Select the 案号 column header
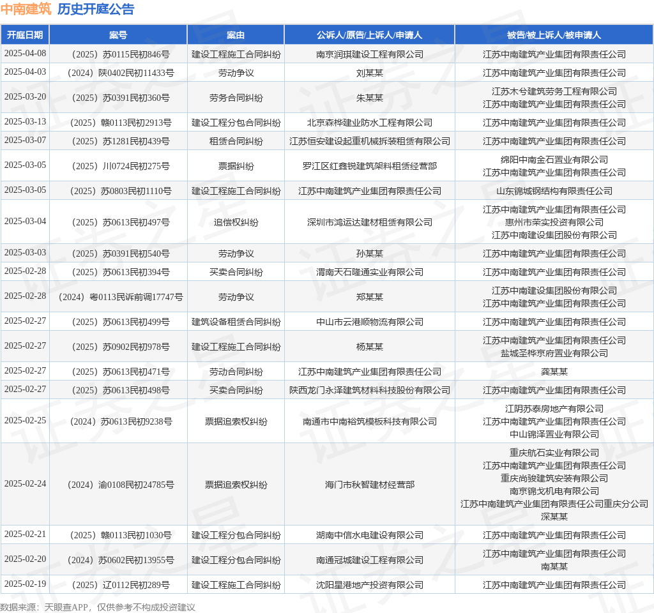The width and height of the screenshot is (654, 613). tap(118, 35)
